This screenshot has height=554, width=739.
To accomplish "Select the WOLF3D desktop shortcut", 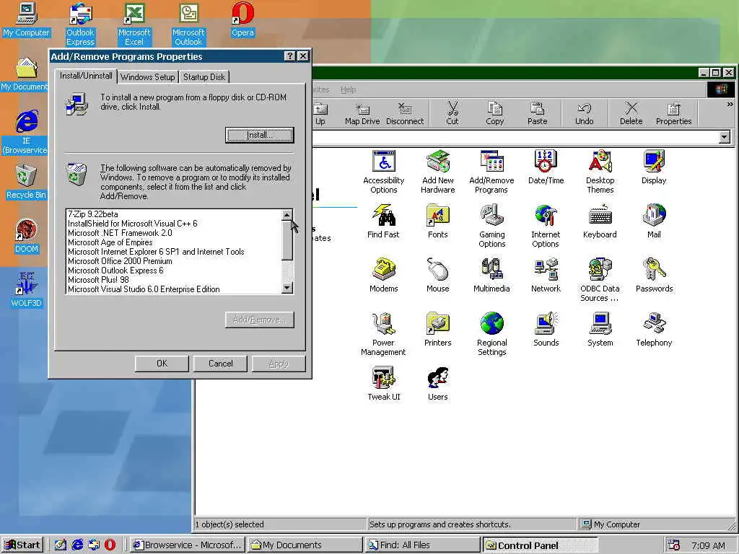I will (27, 290).
